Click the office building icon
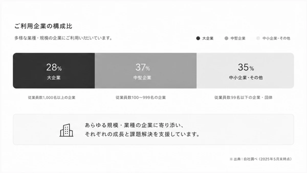The image size is (307, 173). [x=67, y=130]
